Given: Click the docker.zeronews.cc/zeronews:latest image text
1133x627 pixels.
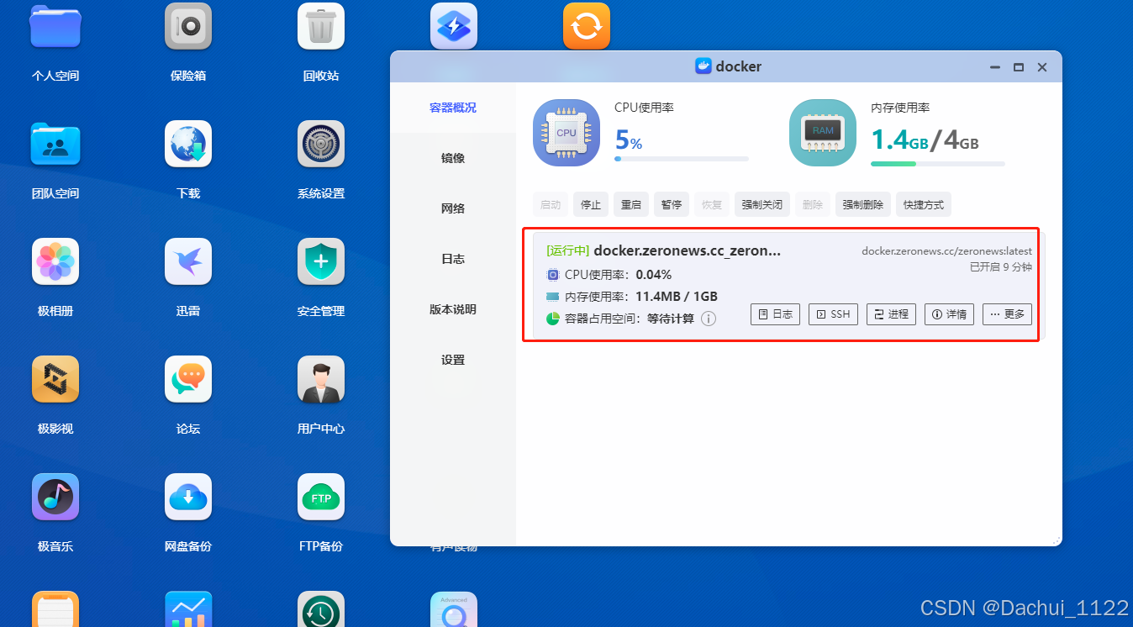Looking at the screenshot, I should click(x=946, y=250).
